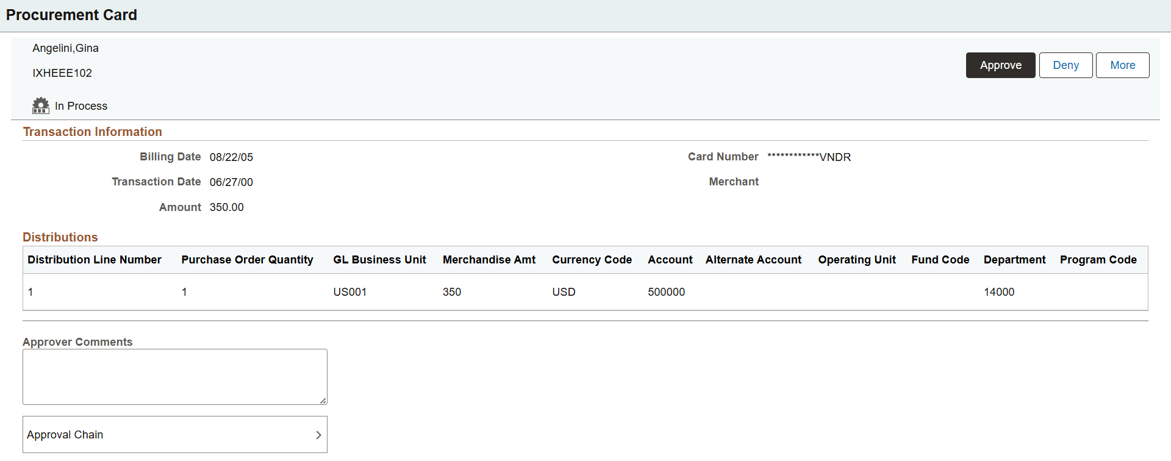The width and height of the screenshot is (1171, 461).
Task: Click the Angelini,Gina name text
Action: 65,48
